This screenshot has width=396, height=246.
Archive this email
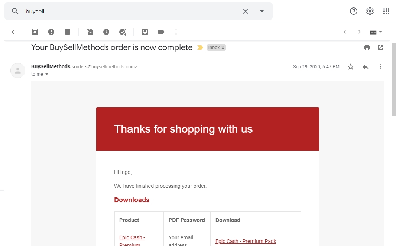(35, 32)
